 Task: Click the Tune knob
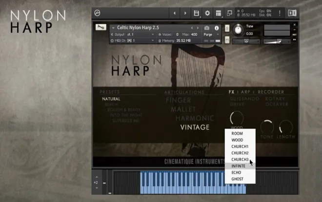pyautogui.click(x=238, y=30)
